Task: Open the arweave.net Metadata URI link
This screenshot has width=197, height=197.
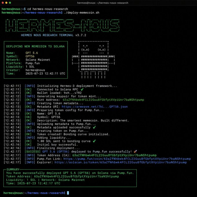Action: [x=95, y=107]
